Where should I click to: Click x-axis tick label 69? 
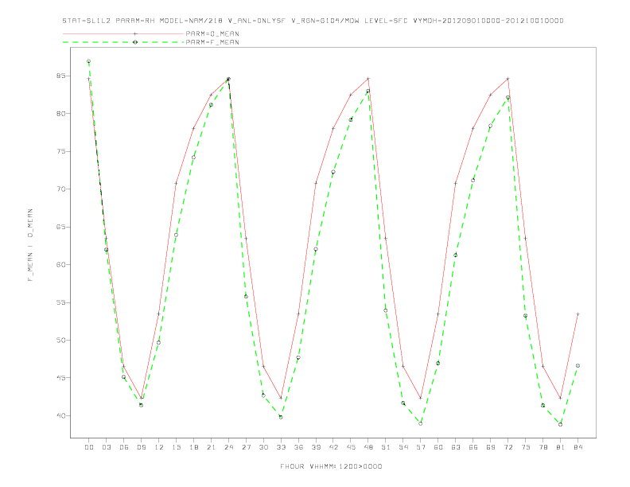[x=491, y=447]
